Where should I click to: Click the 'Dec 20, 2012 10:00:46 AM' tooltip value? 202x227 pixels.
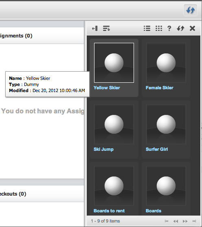(x=59, y=90)
